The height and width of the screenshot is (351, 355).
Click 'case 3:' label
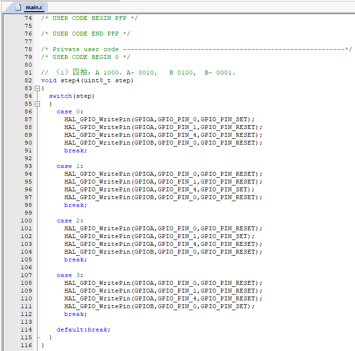(70, 276)
